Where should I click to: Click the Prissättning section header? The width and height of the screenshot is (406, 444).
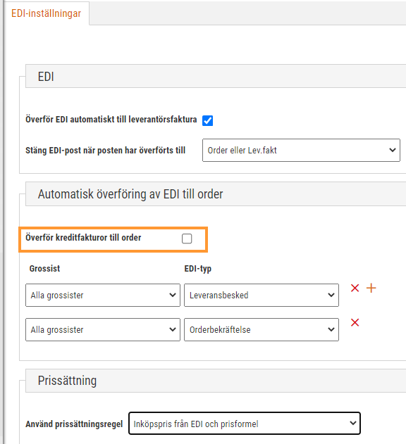click(216, 381)
